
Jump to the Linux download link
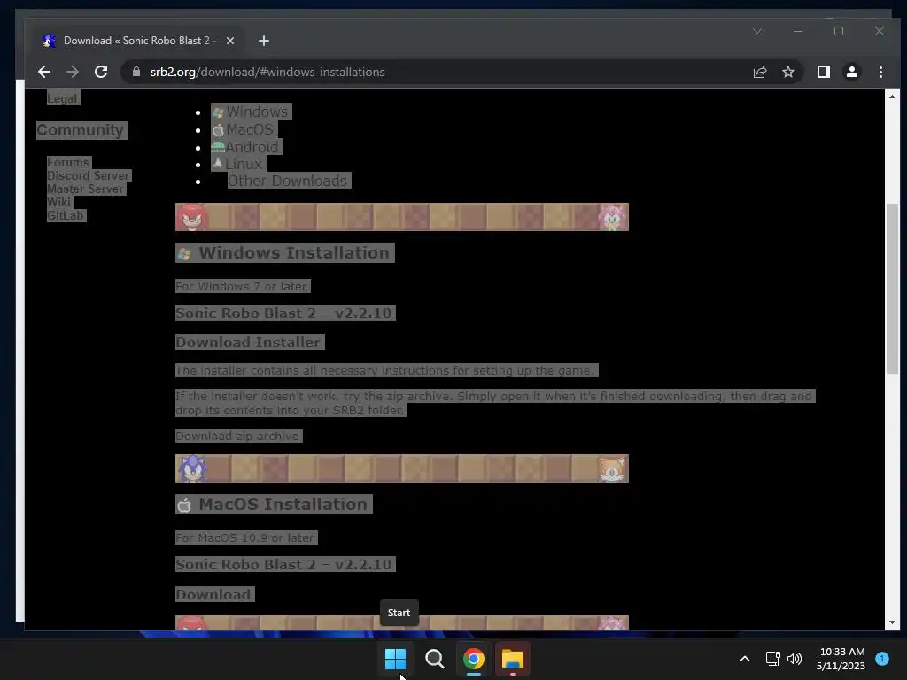click(244, 164)
